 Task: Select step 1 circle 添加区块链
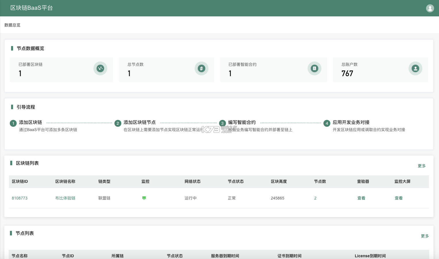[13, 123]
